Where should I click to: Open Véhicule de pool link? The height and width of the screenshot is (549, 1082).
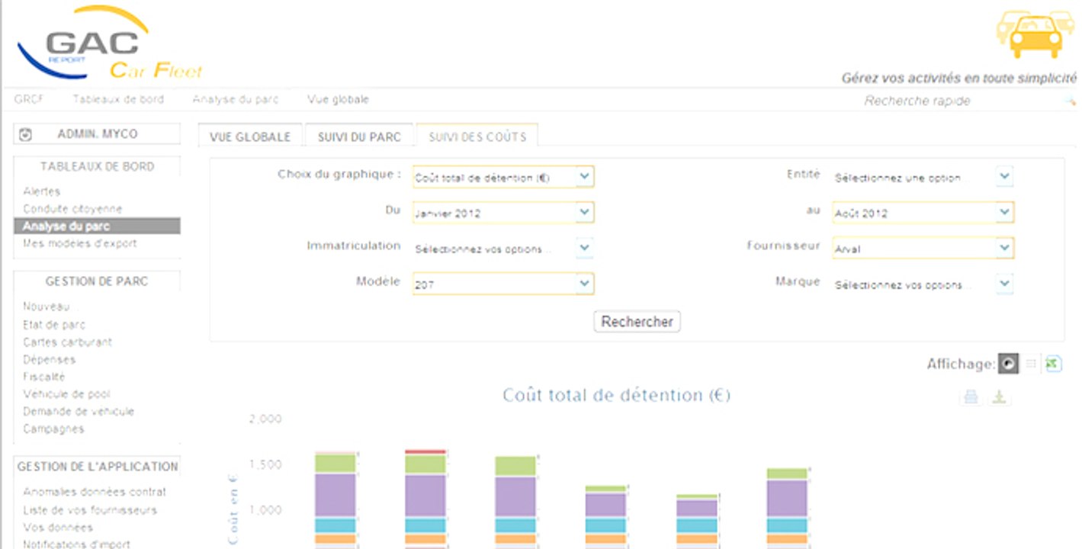(x=66, y=394)
